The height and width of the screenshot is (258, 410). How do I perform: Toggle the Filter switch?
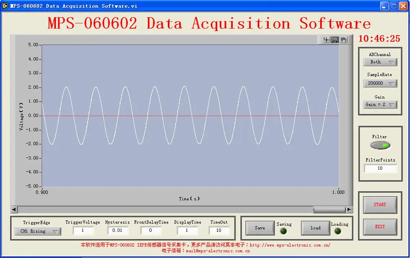[x=380, y=145]
